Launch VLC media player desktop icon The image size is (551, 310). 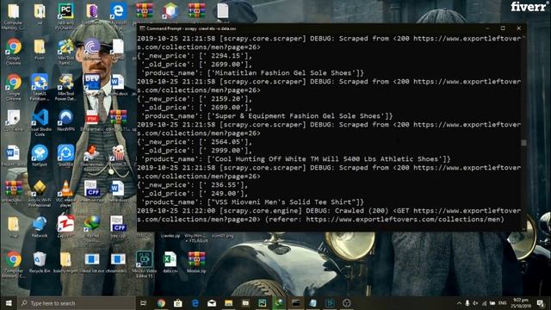coord(65,189)
